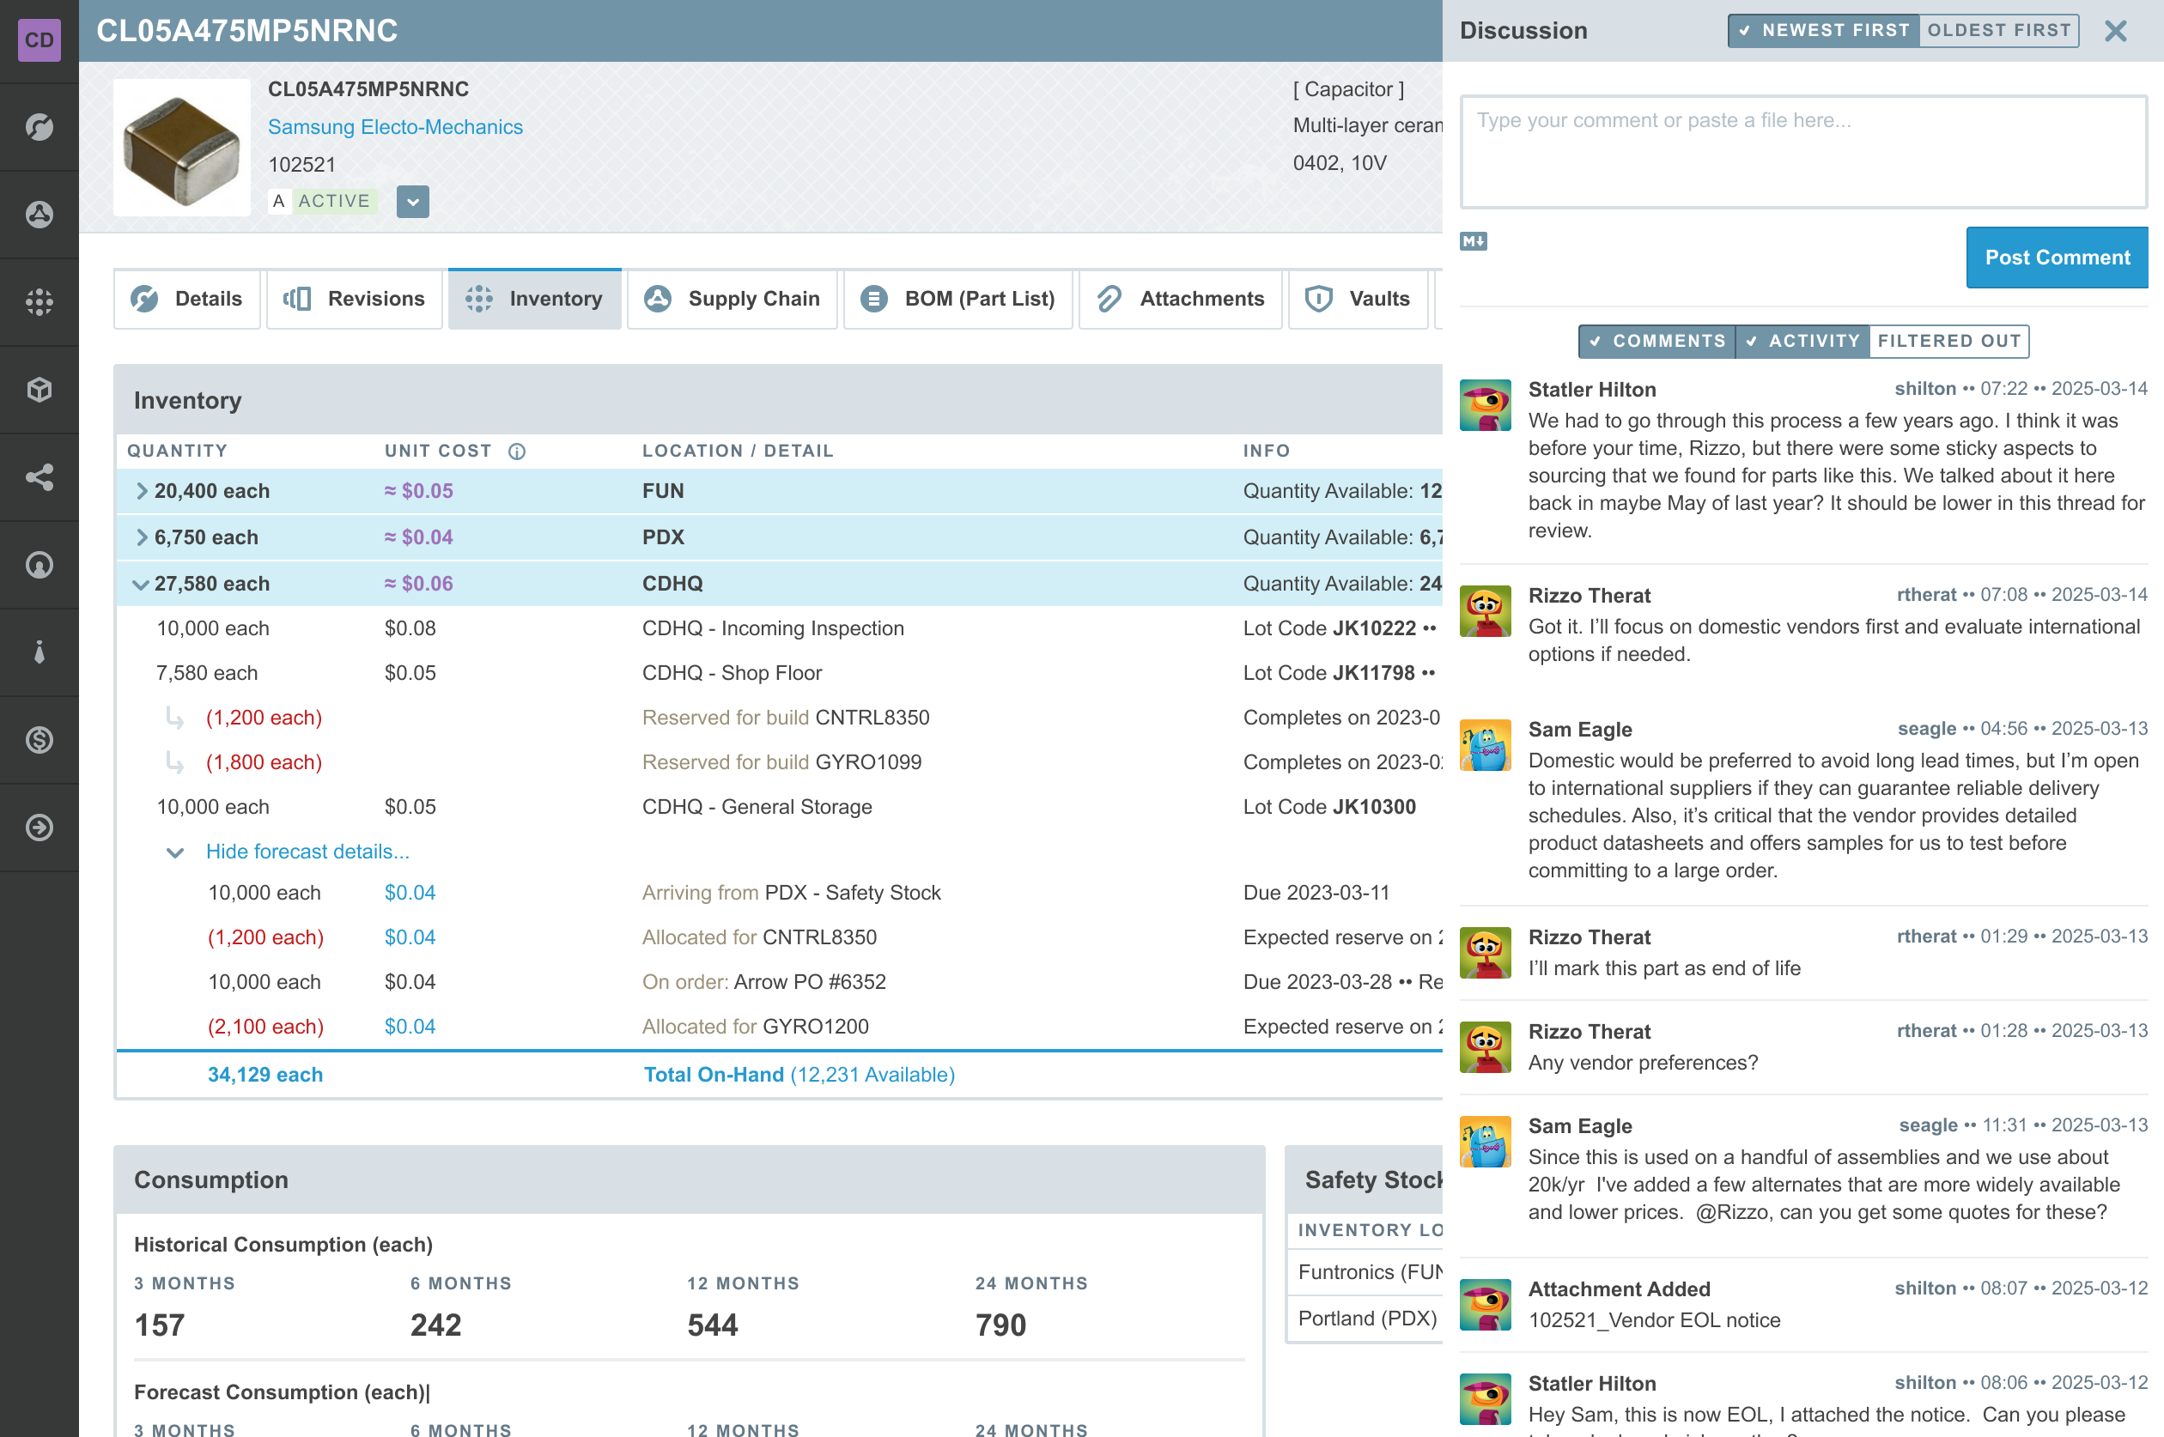This screenshot has width=2164, height=1437.
Task: Click the 12 months consumption value 544
Action: tap(712, 1325)
